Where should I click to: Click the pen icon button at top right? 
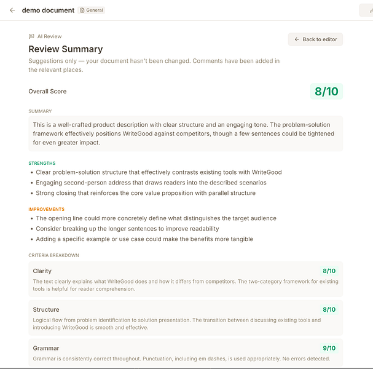coord(366,10)
